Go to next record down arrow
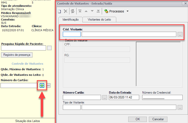This screenshot has height=123, width=188. tap(92, 11)
